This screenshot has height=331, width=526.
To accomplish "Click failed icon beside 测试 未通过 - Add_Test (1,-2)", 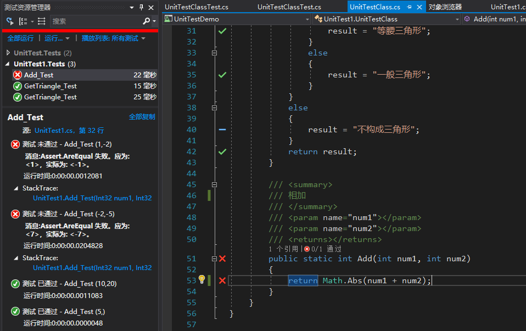I will click(x=15, y=144).
